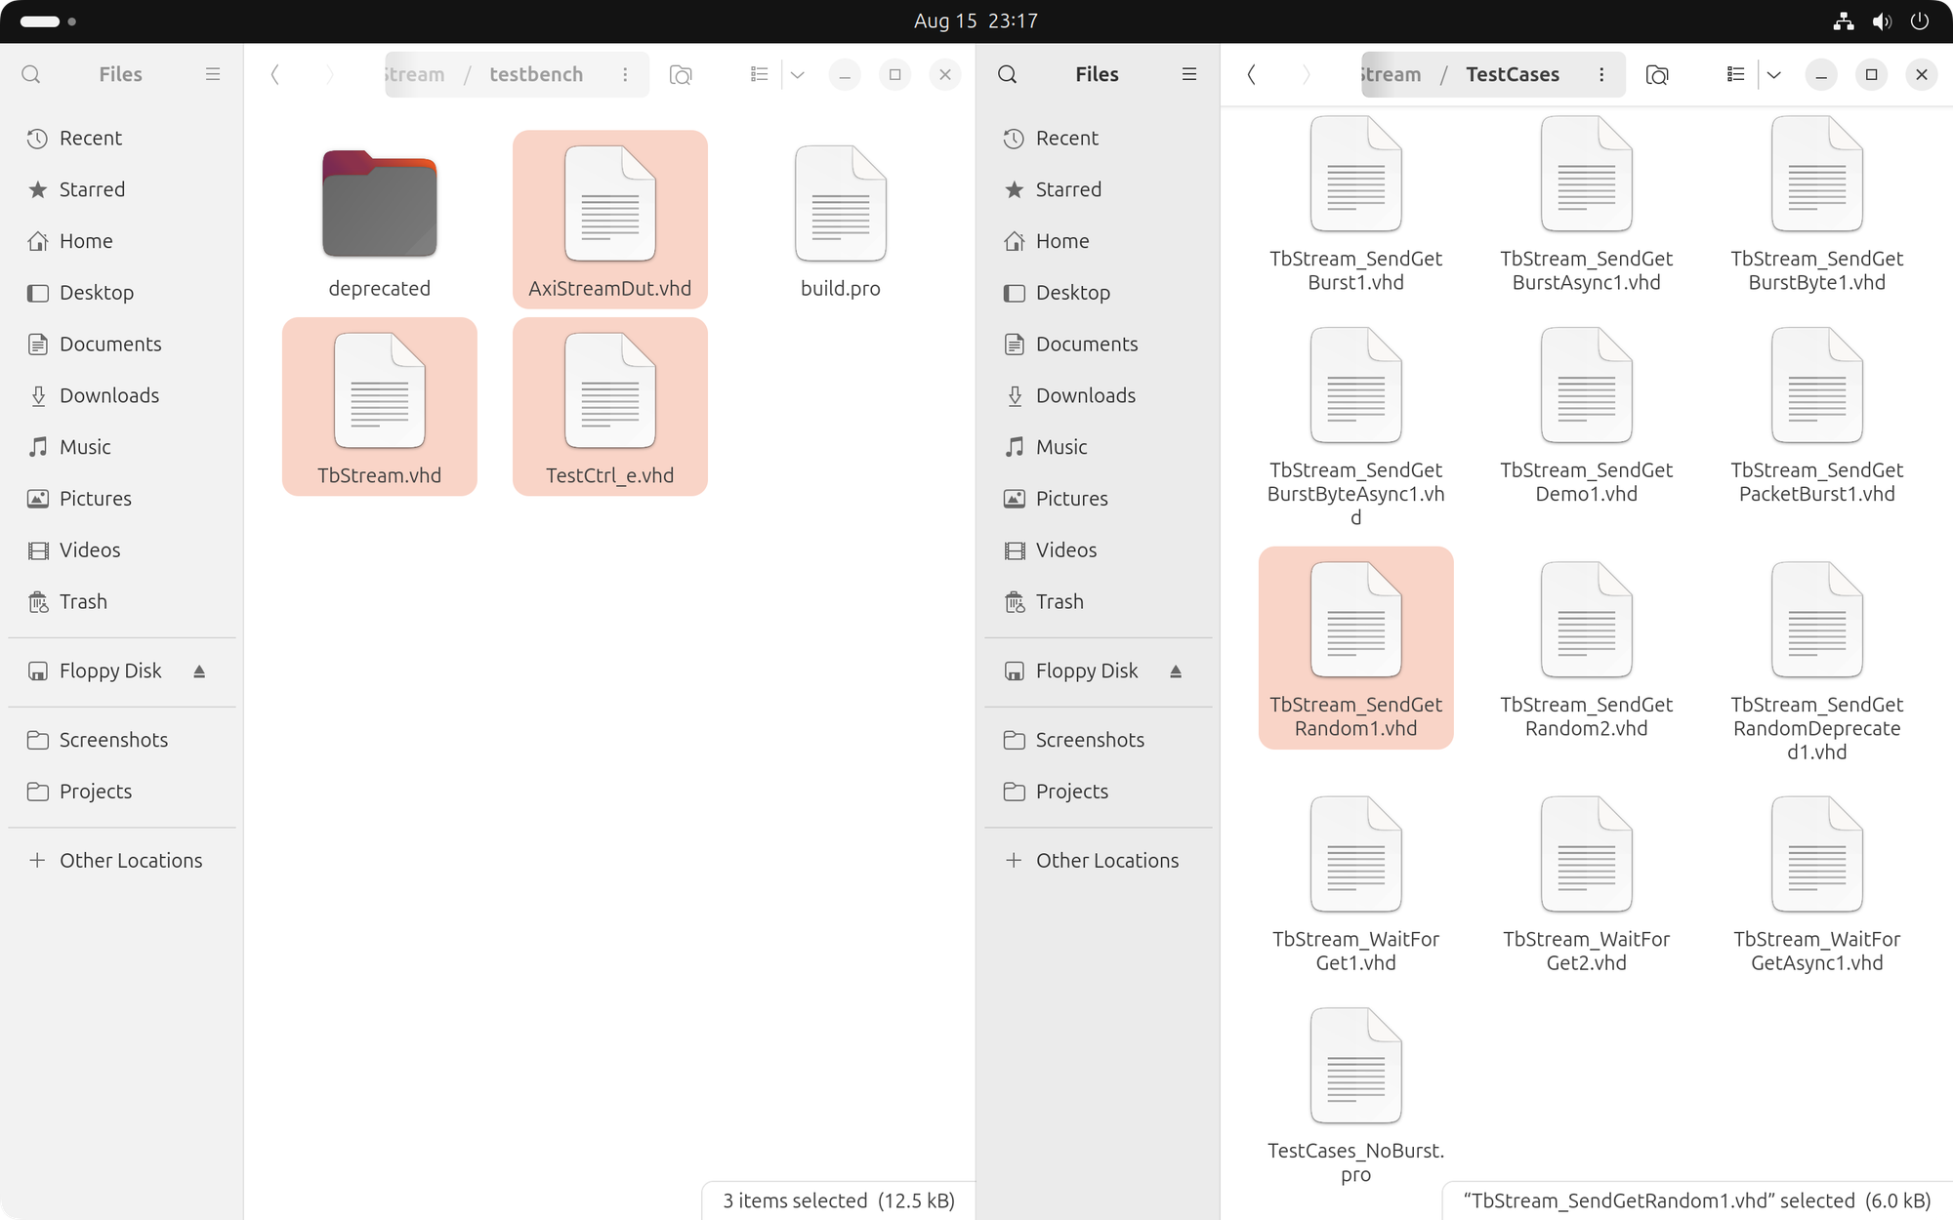Go back in the TestCases window
Viewport: 1953px width, 1220px height.
[1252, 74]
